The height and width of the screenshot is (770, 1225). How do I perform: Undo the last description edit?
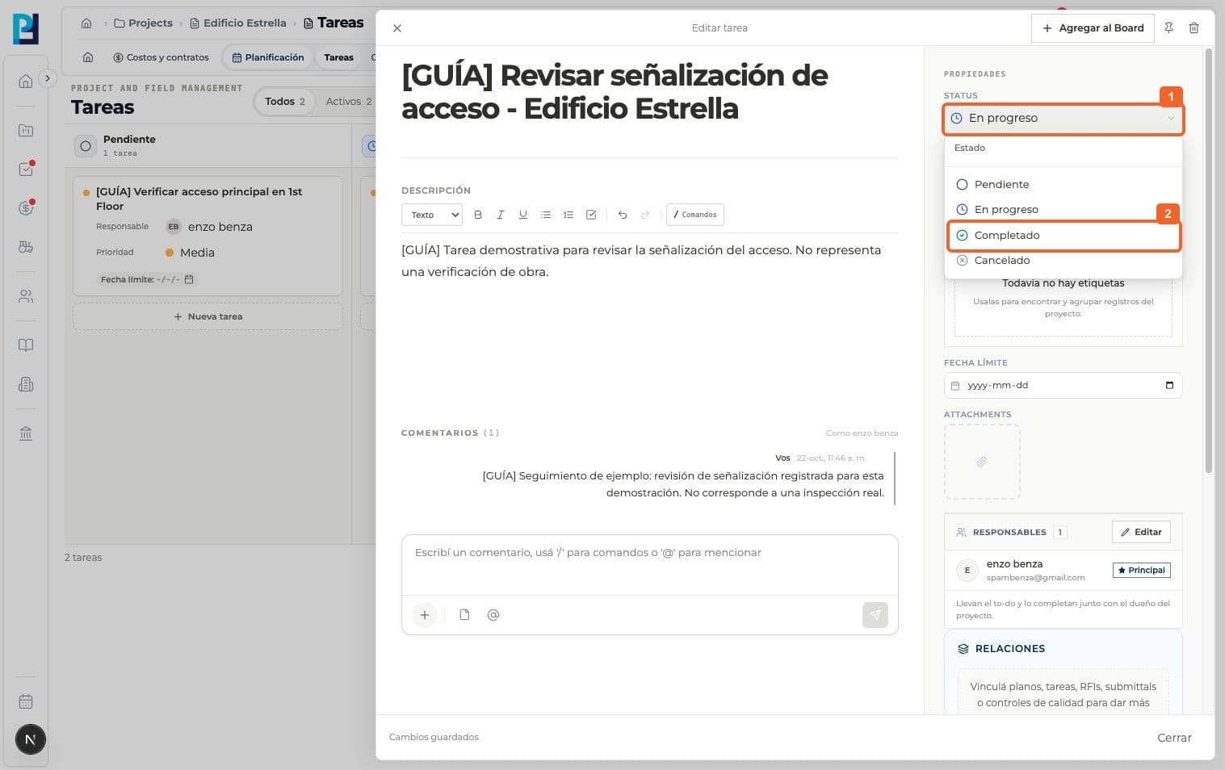[x=623, y=215]
